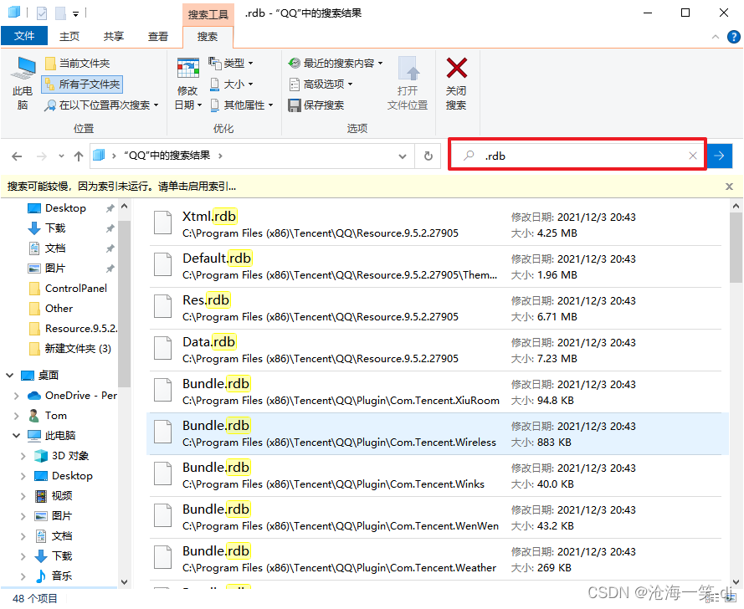Go up one level arrow
744x609 pixels.
(x=79, y=156)
